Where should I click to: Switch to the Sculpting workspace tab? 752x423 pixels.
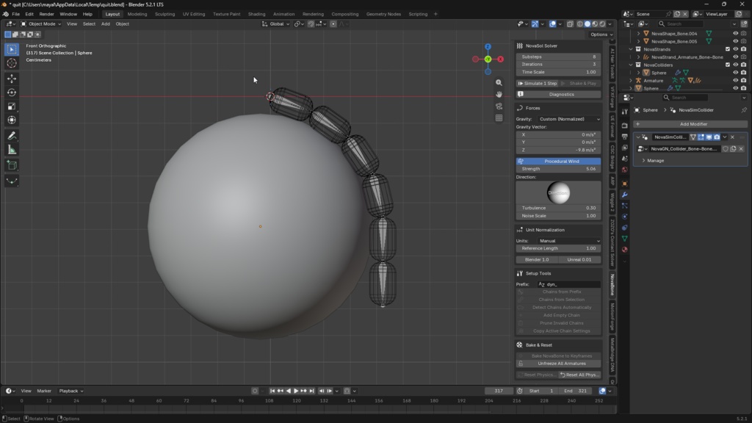[164, 14]
